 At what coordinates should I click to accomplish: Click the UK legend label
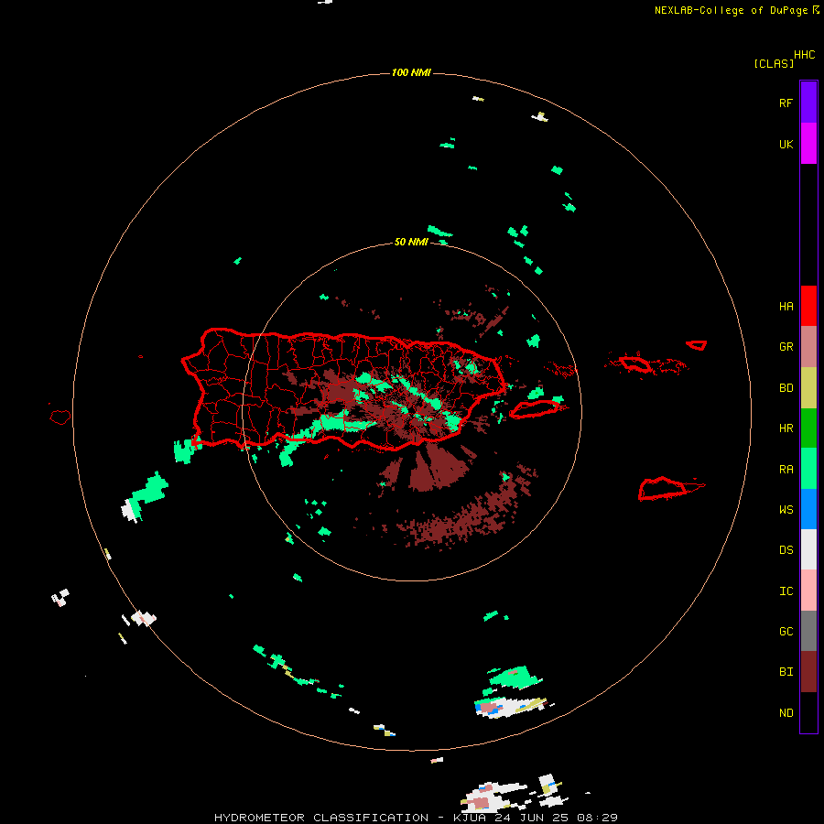click(x=786, y=144)
